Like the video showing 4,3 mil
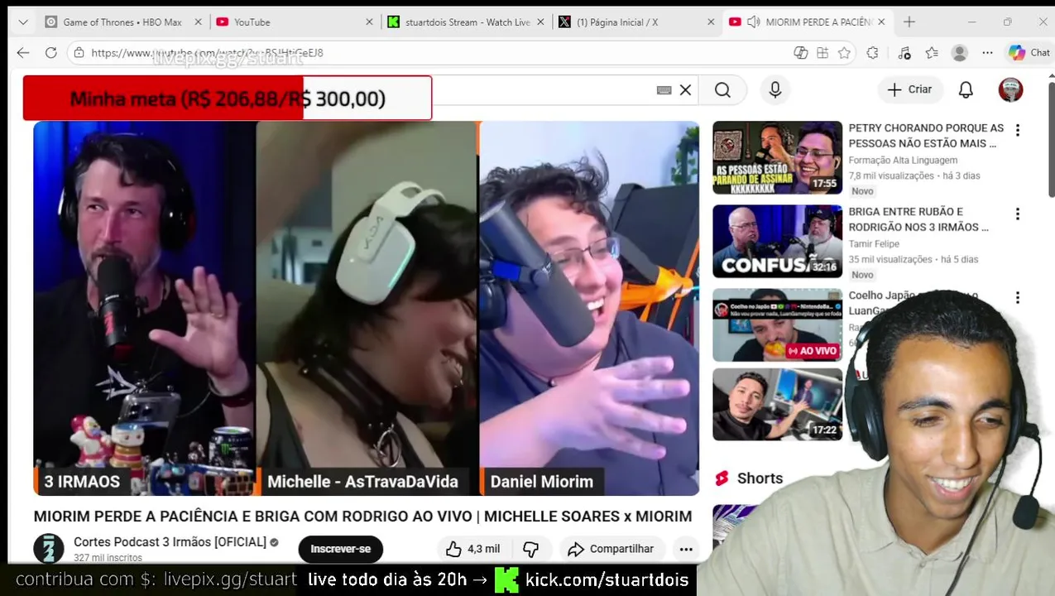This screenshot has height=596, width=1055. point(472,549)
